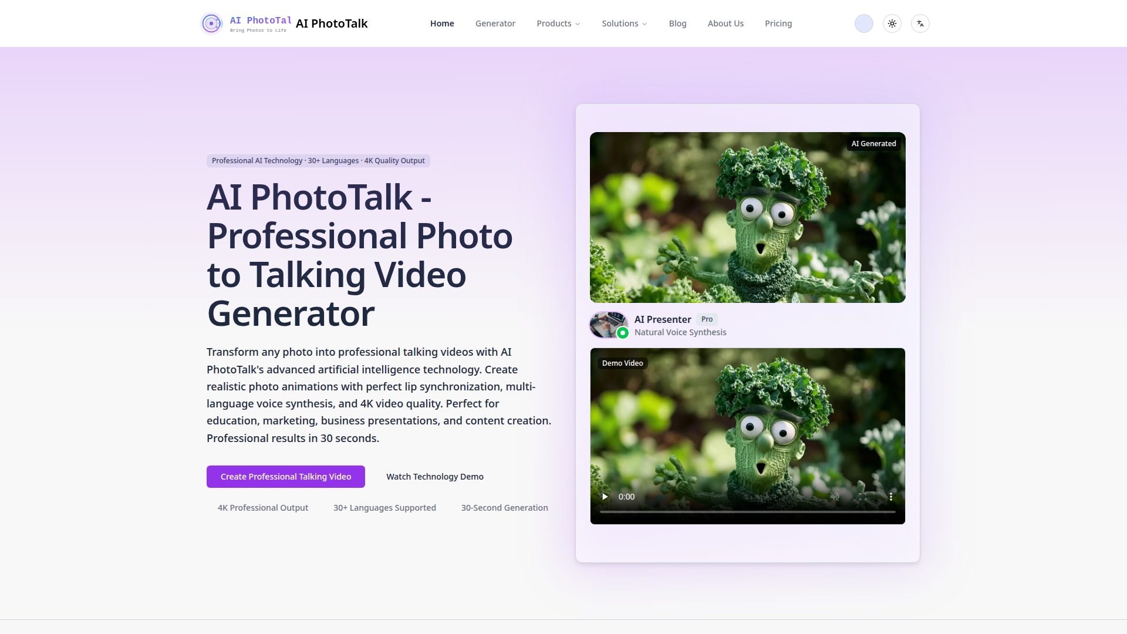The width and height of the screenshot is (1127, 634).
Task: Enter fullscreen on the demo video
Action: [863, 497]
